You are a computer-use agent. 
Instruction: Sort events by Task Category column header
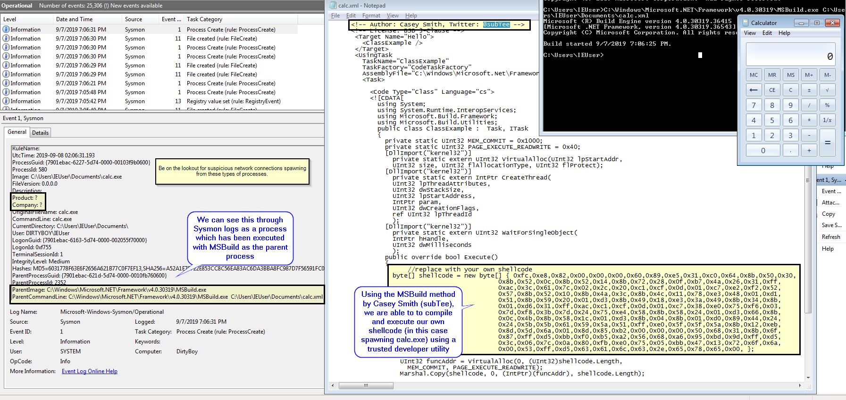tap(255, 19)
